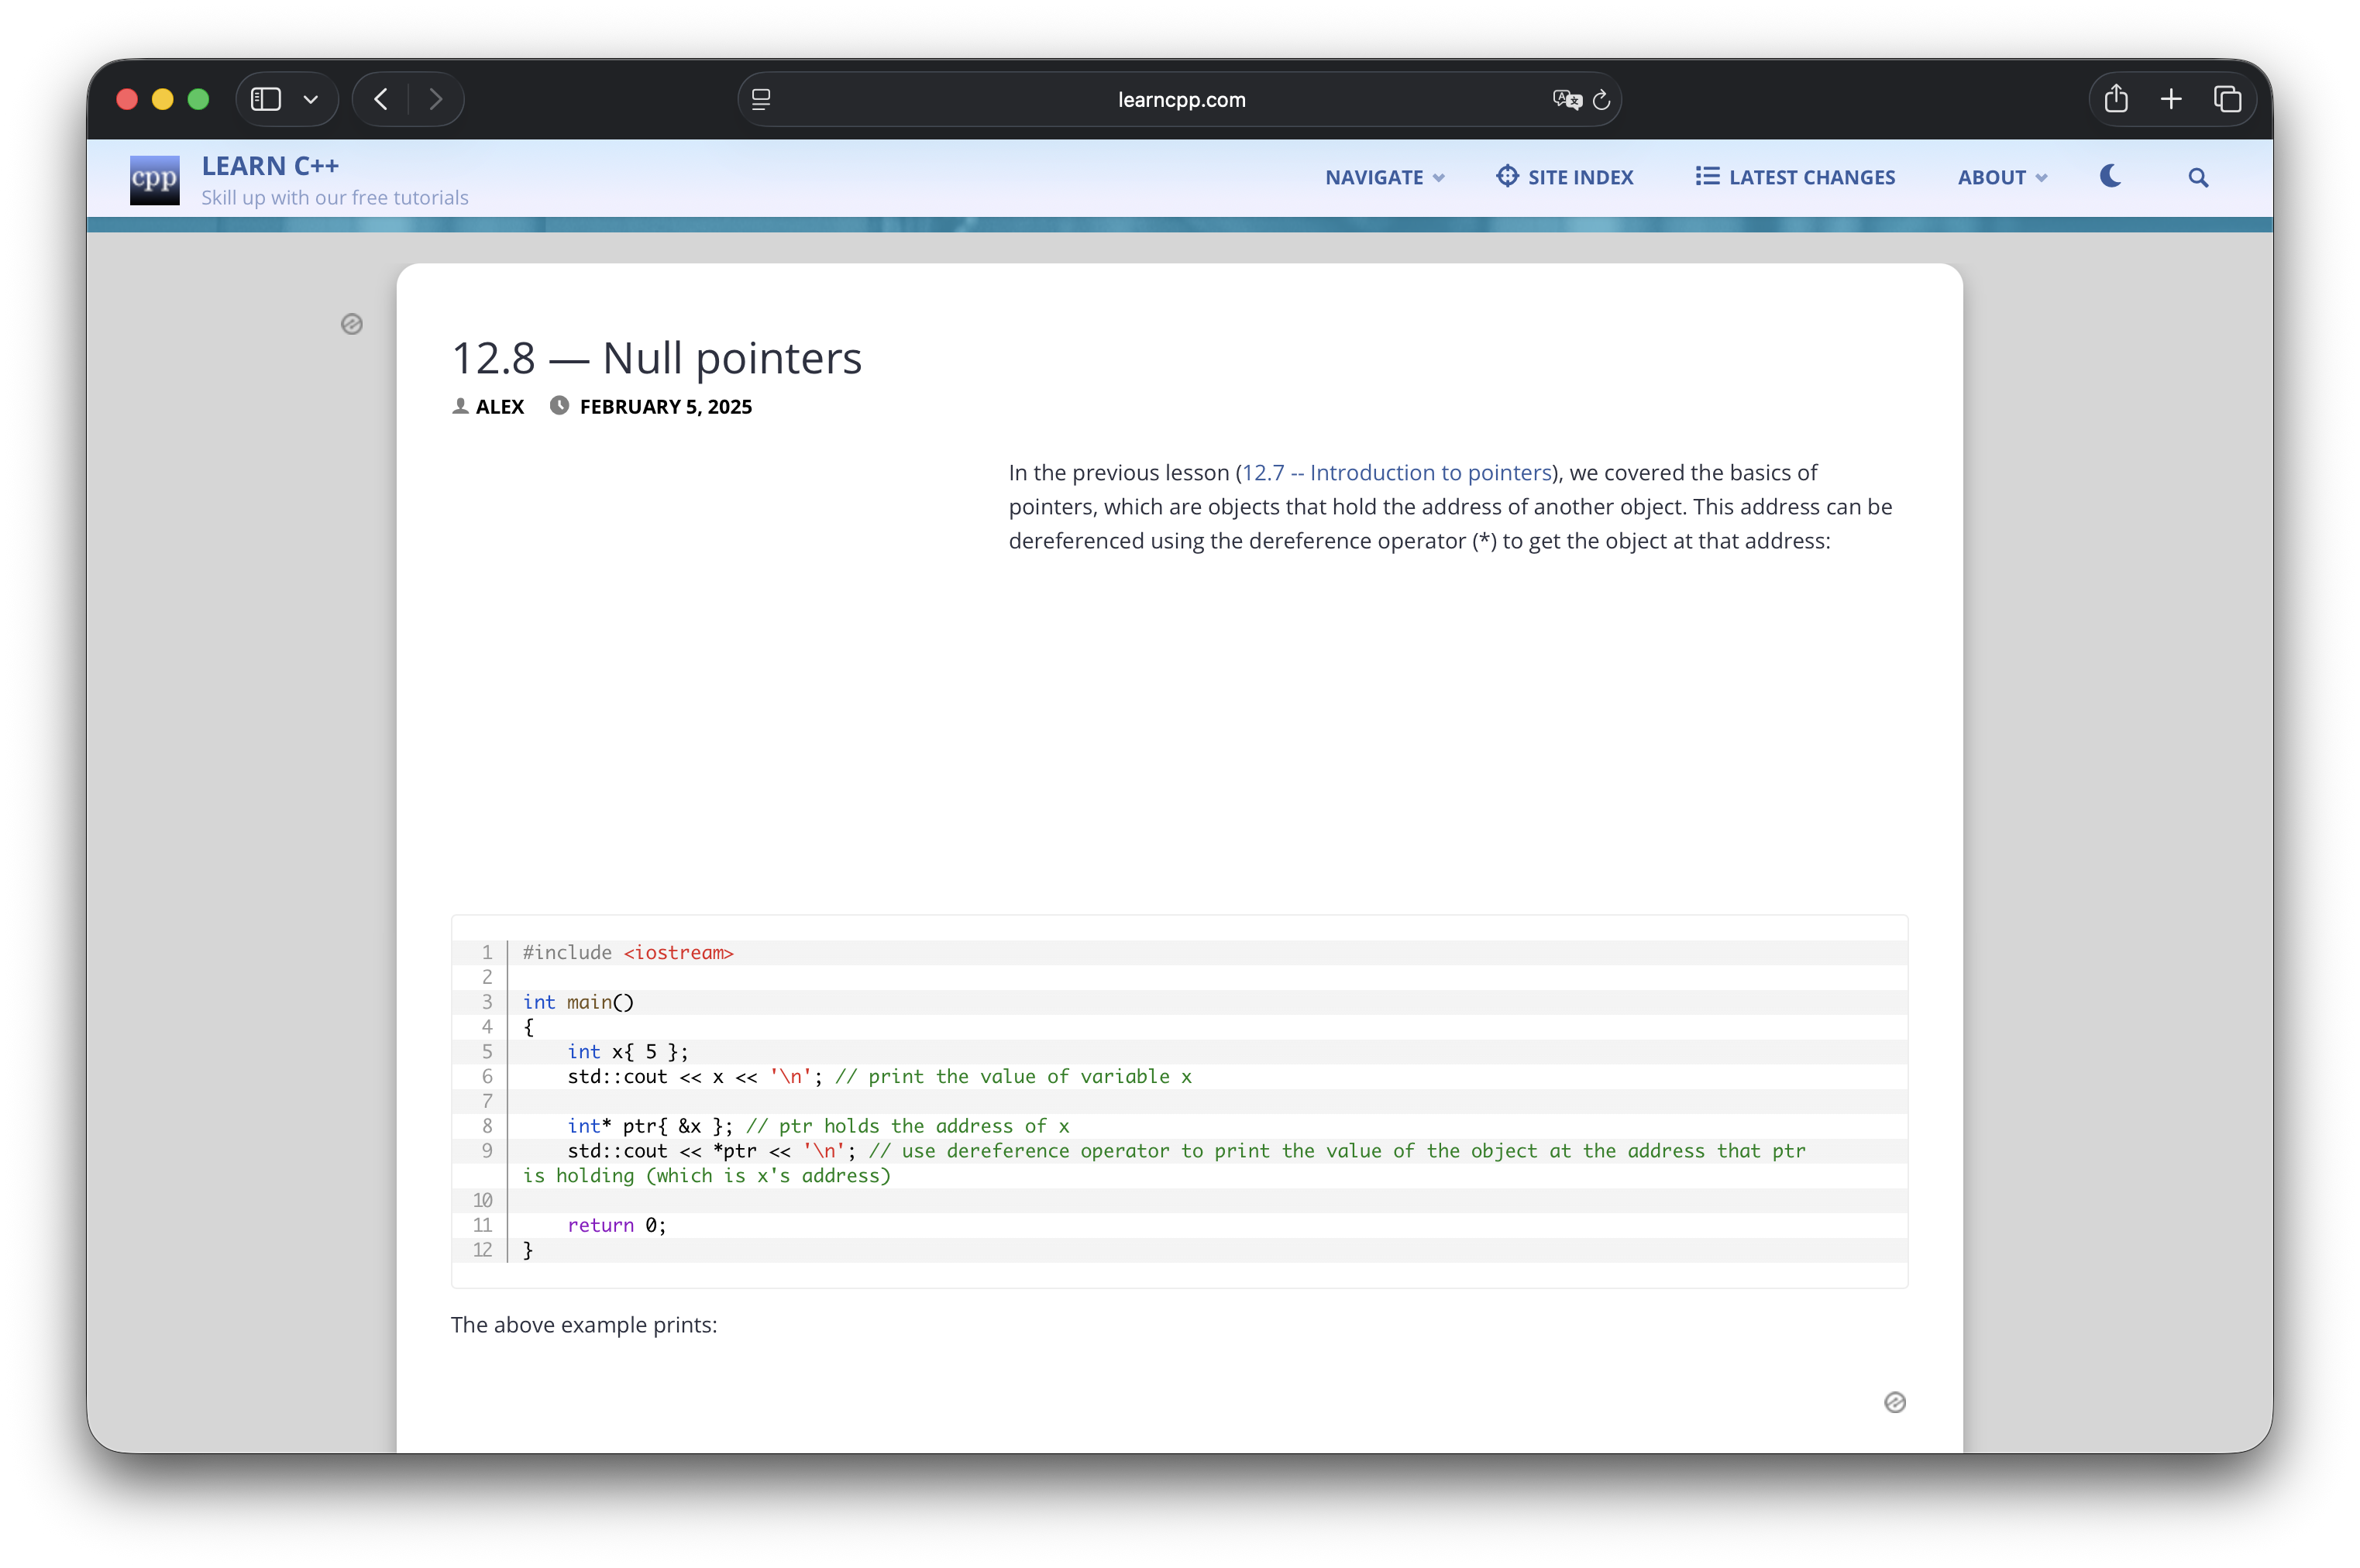The image size is (2360, 1568).
Task: Click the LEARN C++ site title
Action: (x=270, y=166)
